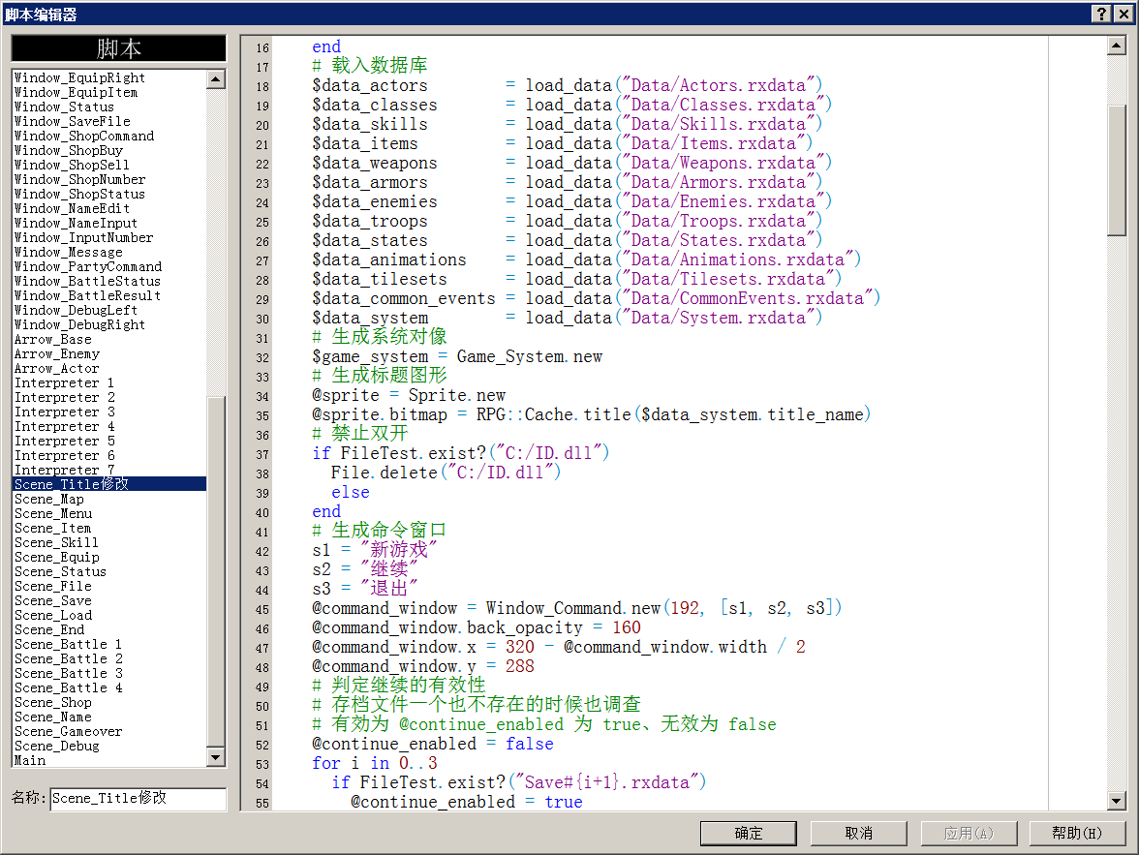Select Window_DebugLeft script
The height and width of the screenshot is (855, 1139).
[109, 310]
